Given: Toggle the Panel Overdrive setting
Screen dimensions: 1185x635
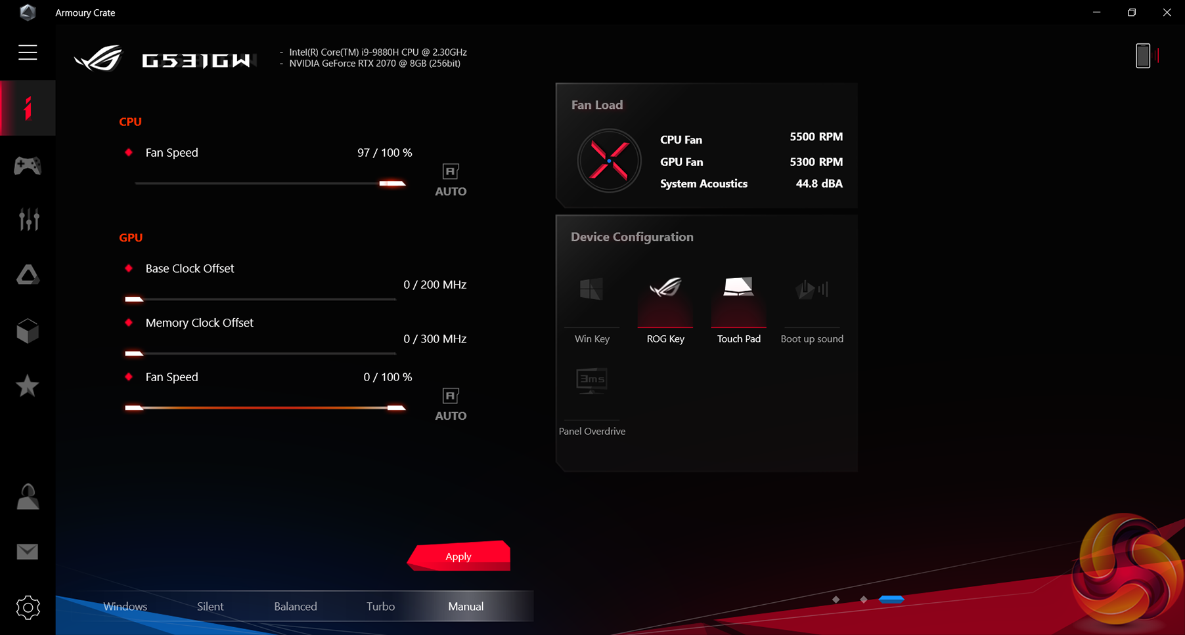Looking at the screenshot, I should [592, 401].
